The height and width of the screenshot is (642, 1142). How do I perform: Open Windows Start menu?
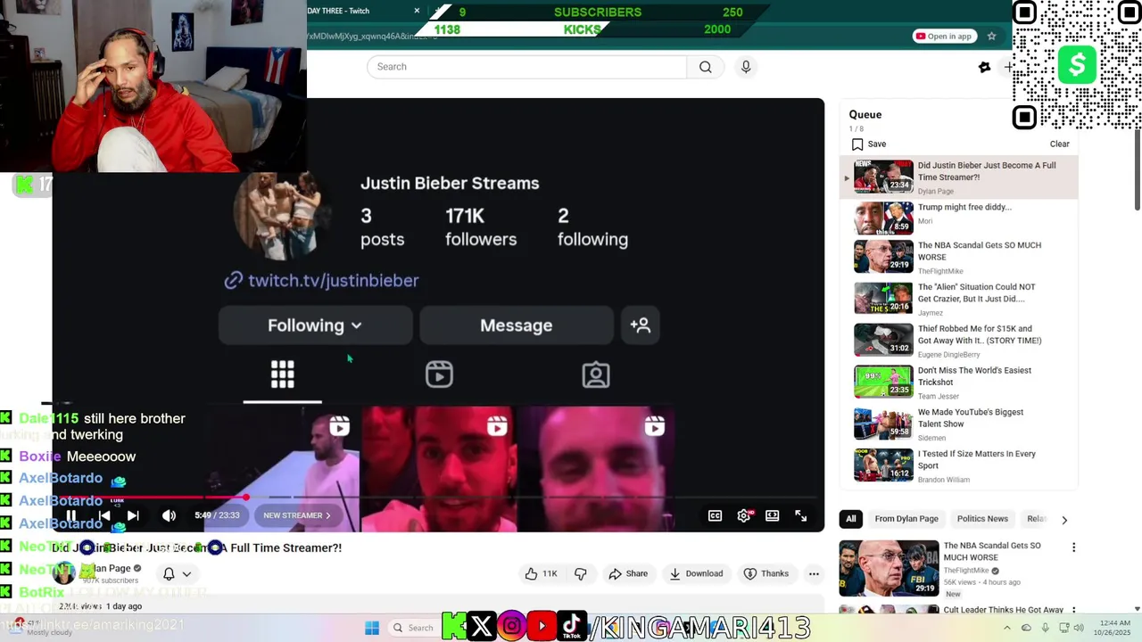pos(372,628)
